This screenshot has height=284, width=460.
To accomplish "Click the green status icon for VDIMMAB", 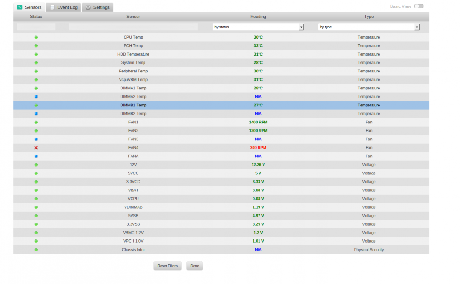I will (x=36, y=207).
